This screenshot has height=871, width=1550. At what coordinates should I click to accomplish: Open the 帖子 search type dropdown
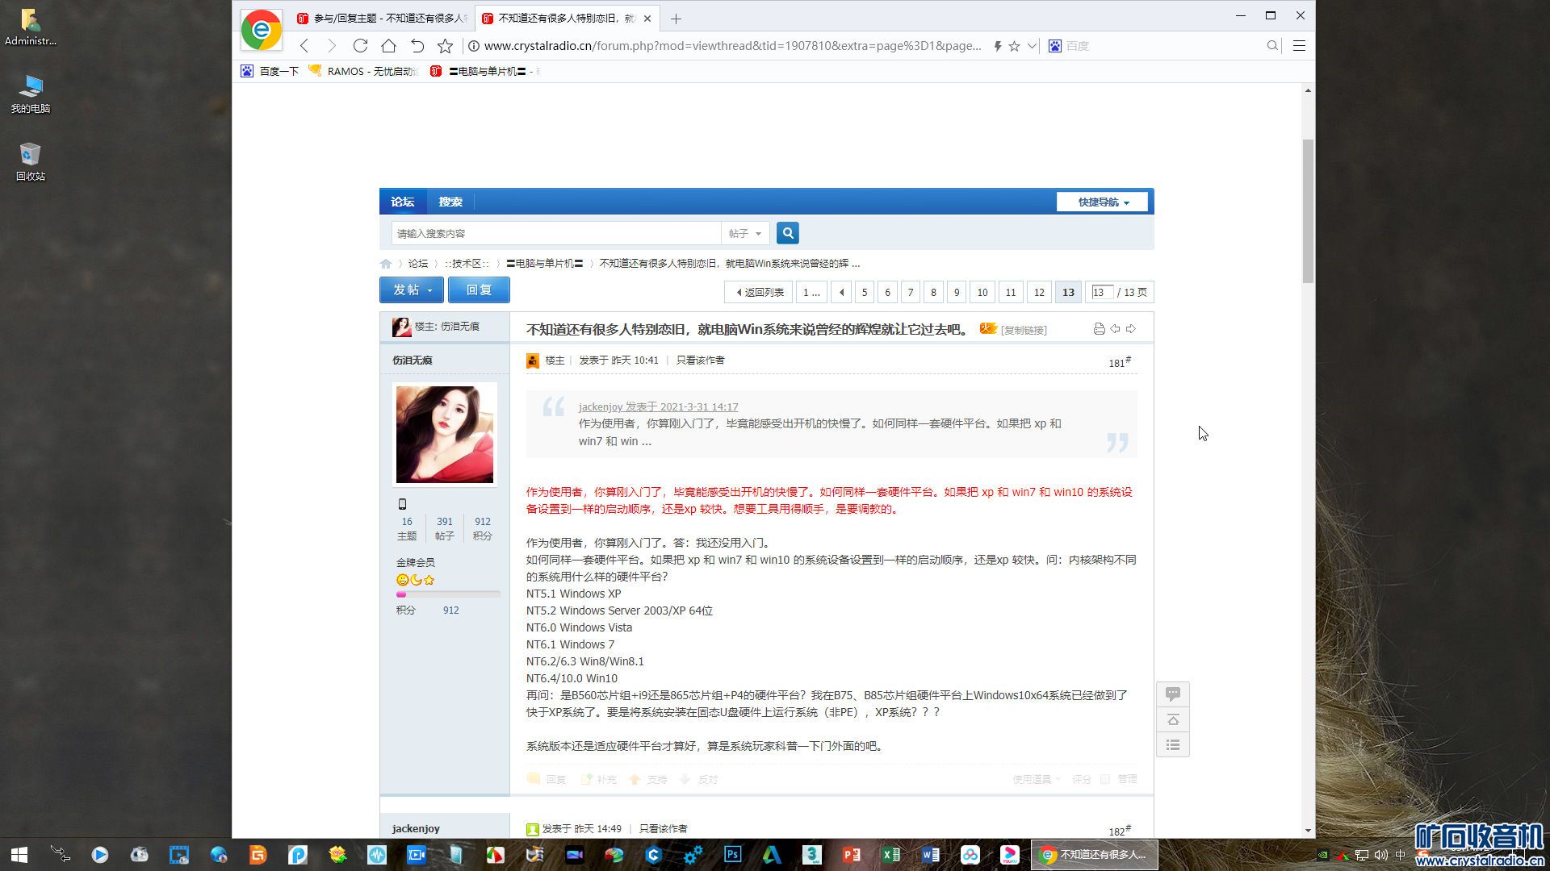(x=744, y=233)
